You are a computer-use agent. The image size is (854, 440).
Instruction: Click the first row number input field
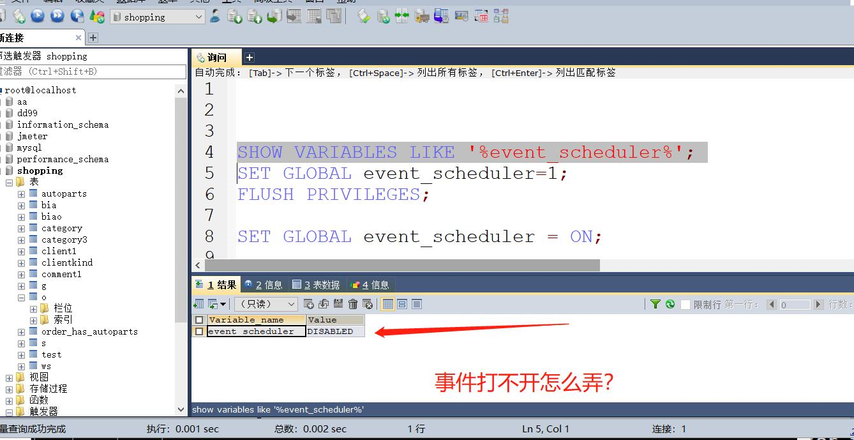pyautogui.click(x=795, y=305)
